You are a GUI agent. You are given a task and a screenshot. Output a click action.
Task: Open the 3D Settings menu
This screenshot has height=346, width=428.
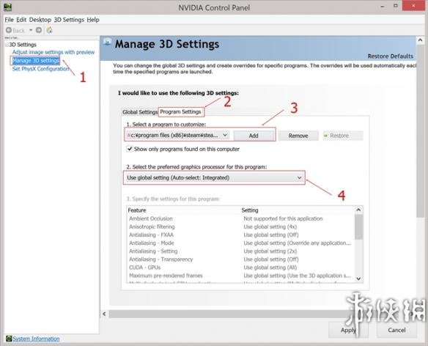click(69, 20)
